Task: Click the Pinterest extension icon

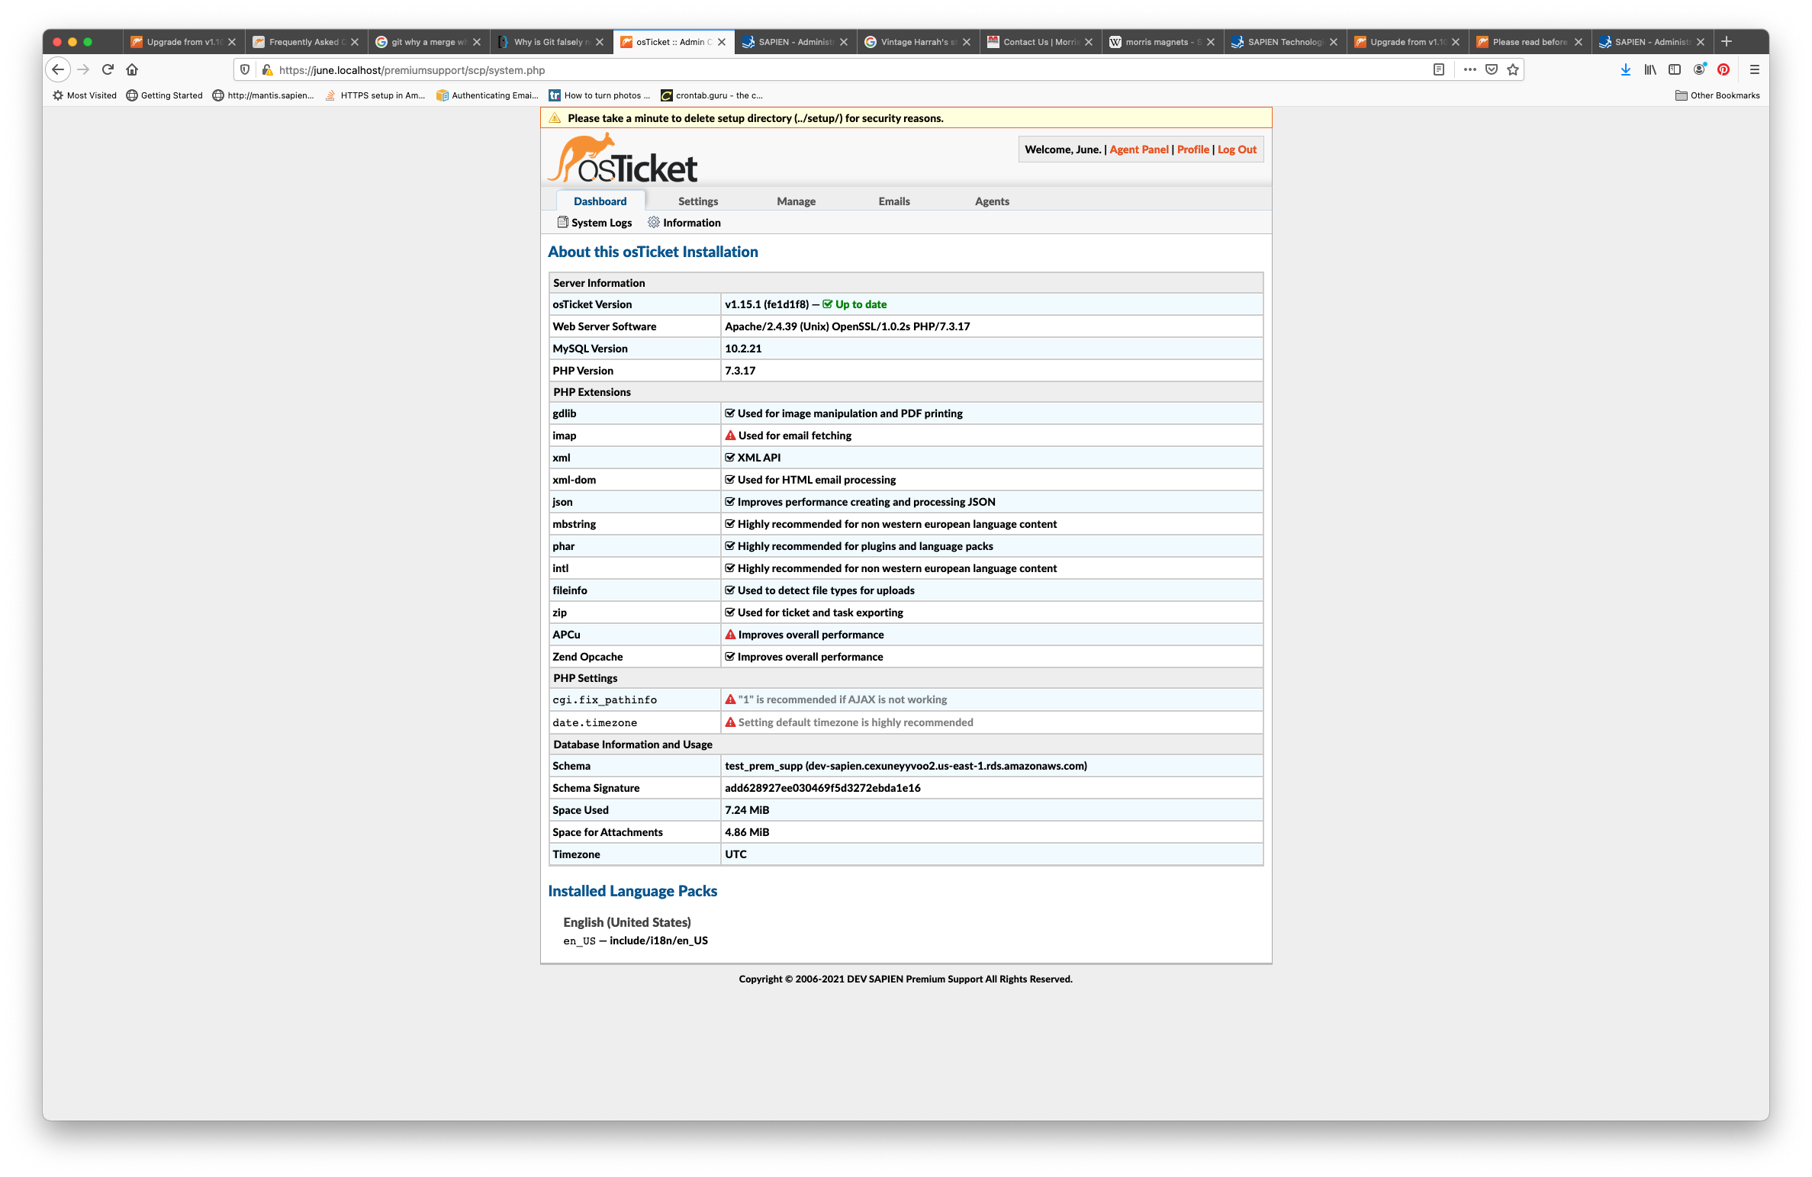Action: [1723, 69]
